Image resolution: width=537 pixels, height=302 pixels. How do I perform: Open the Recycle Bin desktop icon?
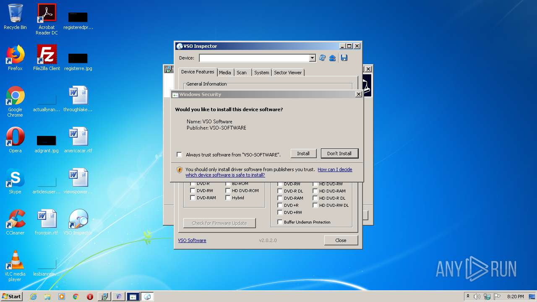15,17
